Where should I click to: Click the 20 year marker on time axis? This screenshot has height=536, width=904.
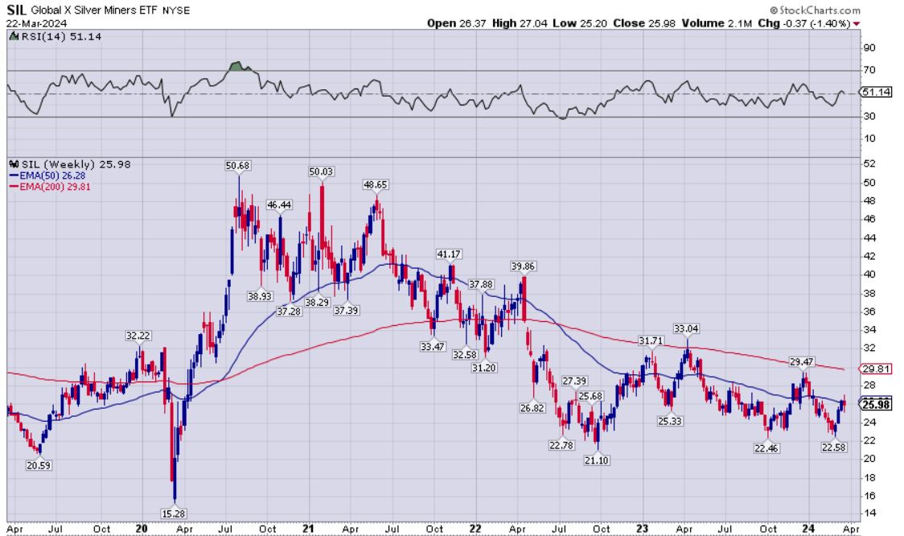point(142,529)
